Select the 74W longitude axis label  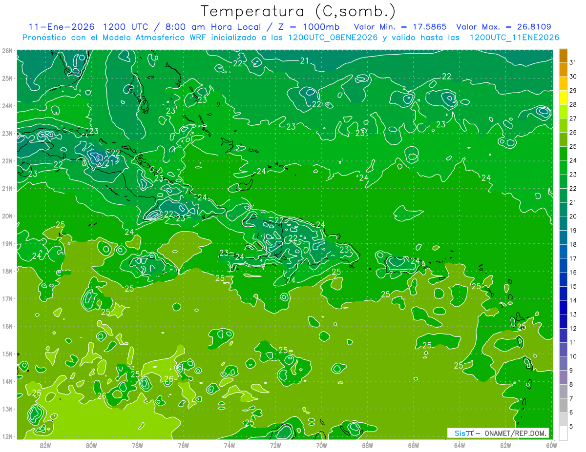tap(230, 445)
